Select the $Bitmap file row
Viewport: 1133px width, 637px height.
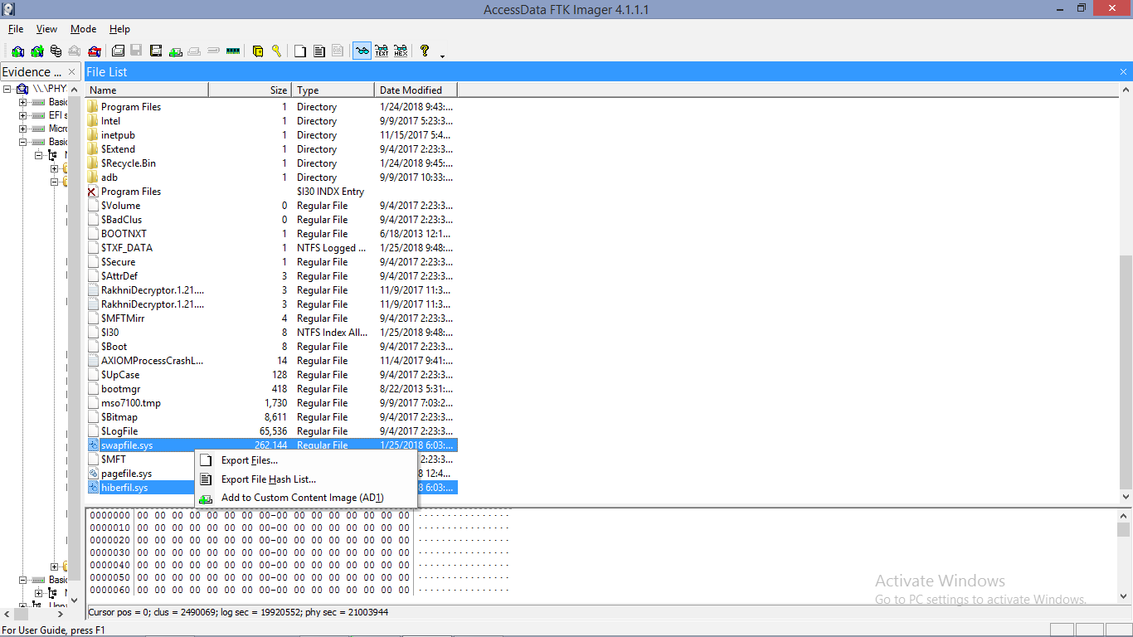coord(271,417)
